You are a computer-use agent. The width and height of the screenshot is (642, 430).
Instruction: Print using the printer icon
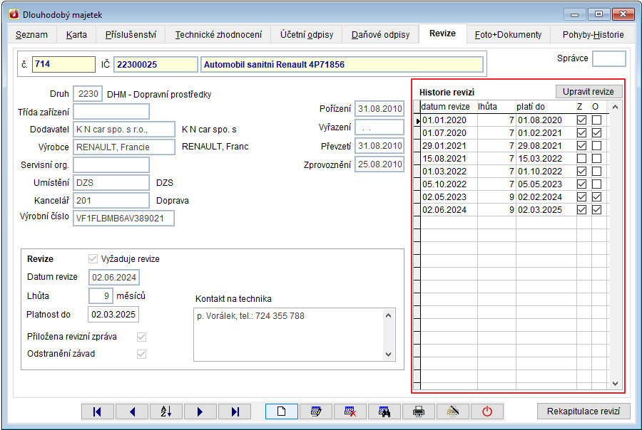tap(419, 411)
